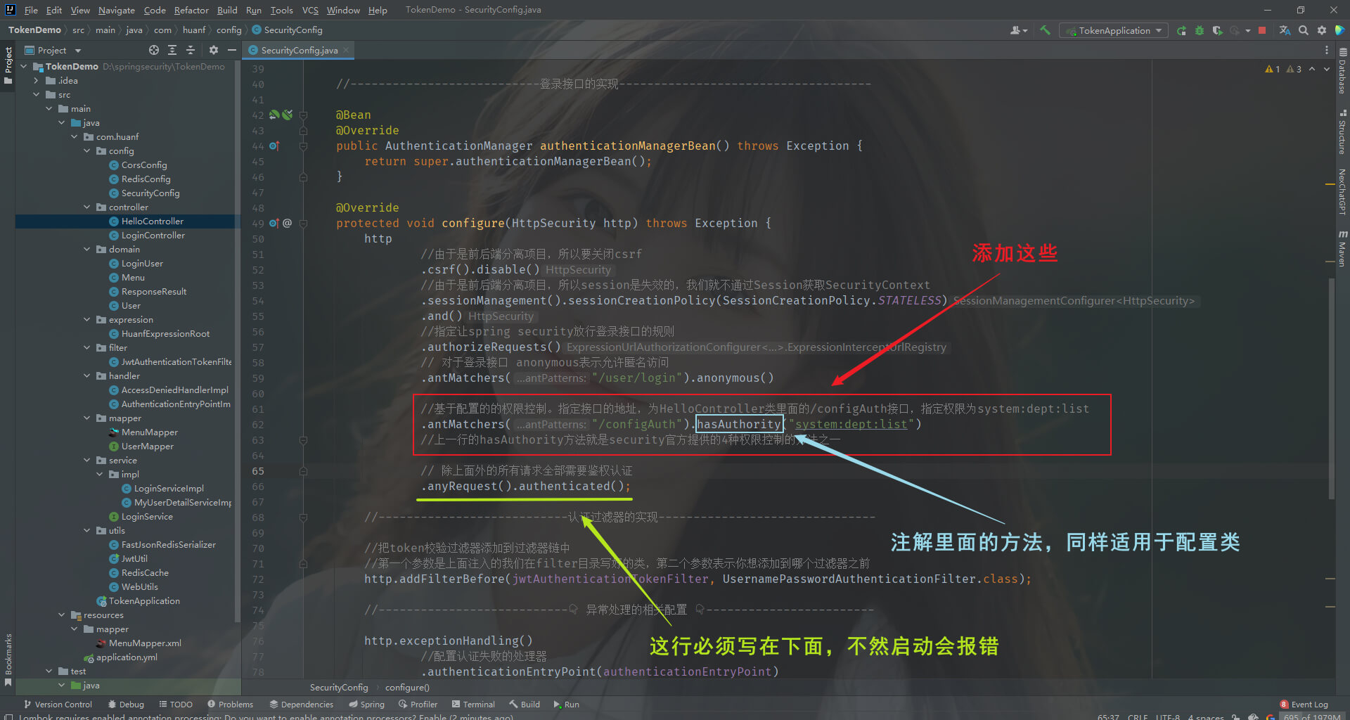This screenshot has height=720, width=1350.
Task: Click the Build Project hammer icon
Action: (1045, 30)
